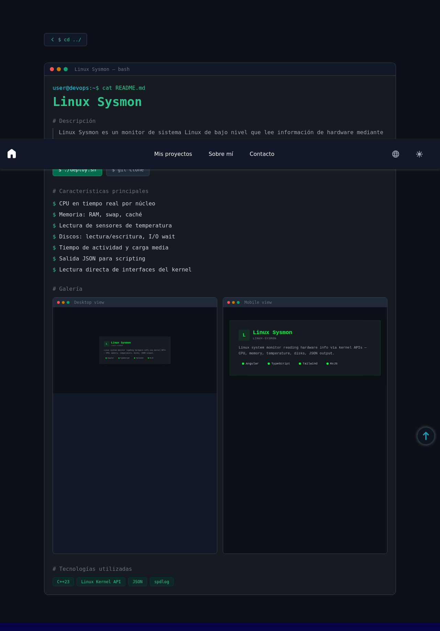Viewport: 440px width, 631px height.
Task: Select the C++23 technology tag
Action: [63, 582]
